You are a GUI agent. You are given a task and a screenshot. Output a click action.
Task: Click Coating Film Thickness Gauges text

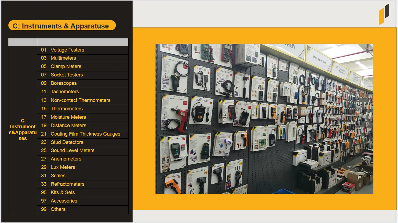click(x=86, y=134)
